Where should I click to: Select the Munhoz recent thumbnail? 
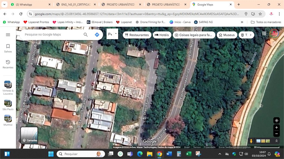click(8, 120)
